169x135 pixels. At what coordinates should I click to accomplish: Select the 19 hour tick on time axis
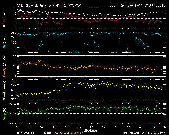pyautogui.click(x=104, y=127)
